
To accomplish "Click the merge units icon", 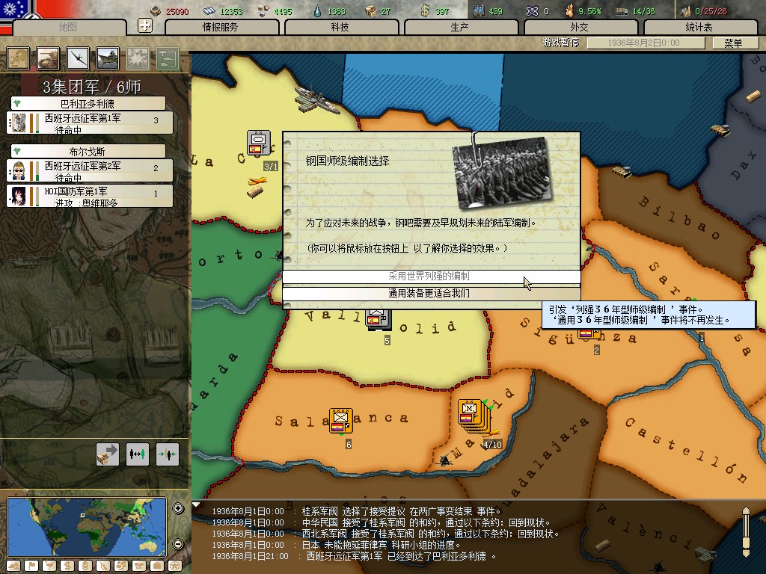I will [167, 454].
